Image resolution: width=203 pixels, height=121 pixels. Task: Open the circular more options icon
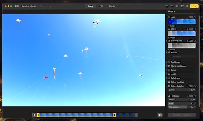(x=172, y=6)
